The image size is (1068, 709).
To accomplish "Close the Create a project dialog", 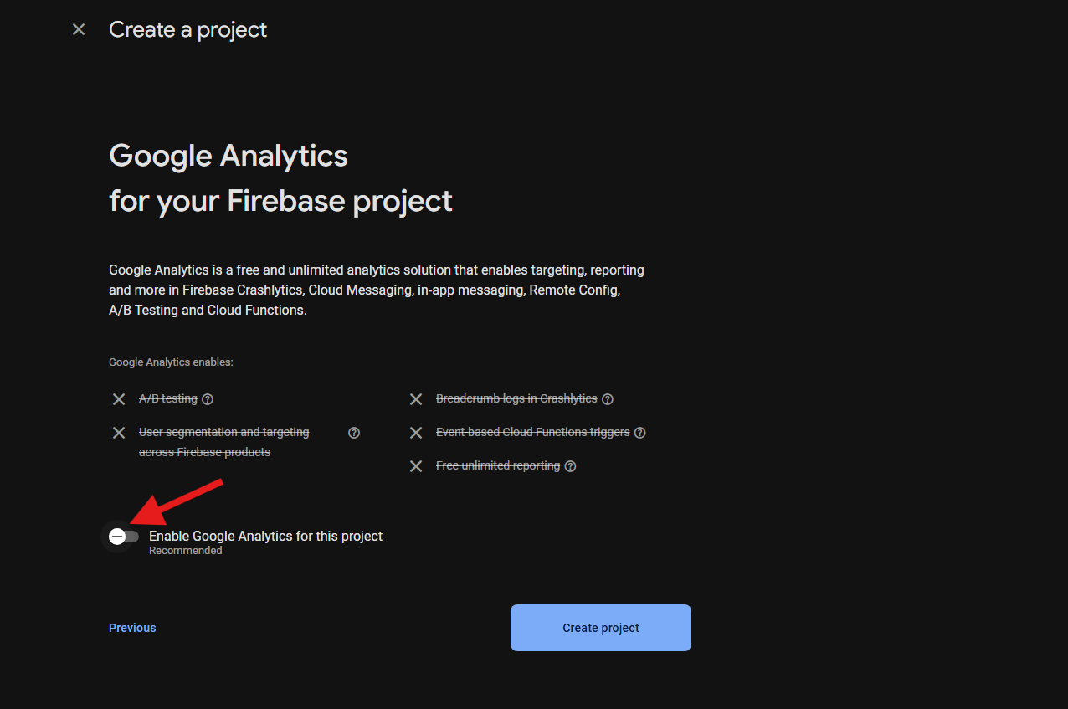I will (x=79, y=29).
